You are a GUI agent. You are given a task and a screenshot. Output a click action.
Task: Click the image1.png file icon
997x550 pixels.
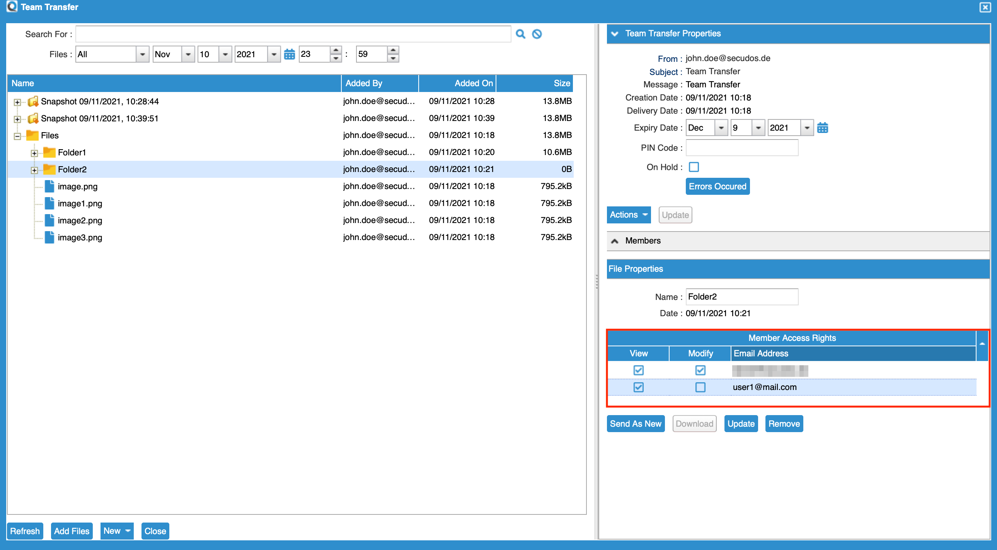49,203
